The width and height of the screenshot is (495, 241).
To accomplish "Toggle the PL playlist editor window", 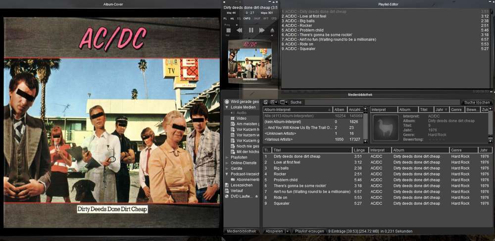I will (225, 18).
